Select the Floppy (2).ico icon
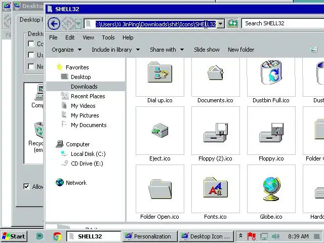324x243 pixels. 216,131
